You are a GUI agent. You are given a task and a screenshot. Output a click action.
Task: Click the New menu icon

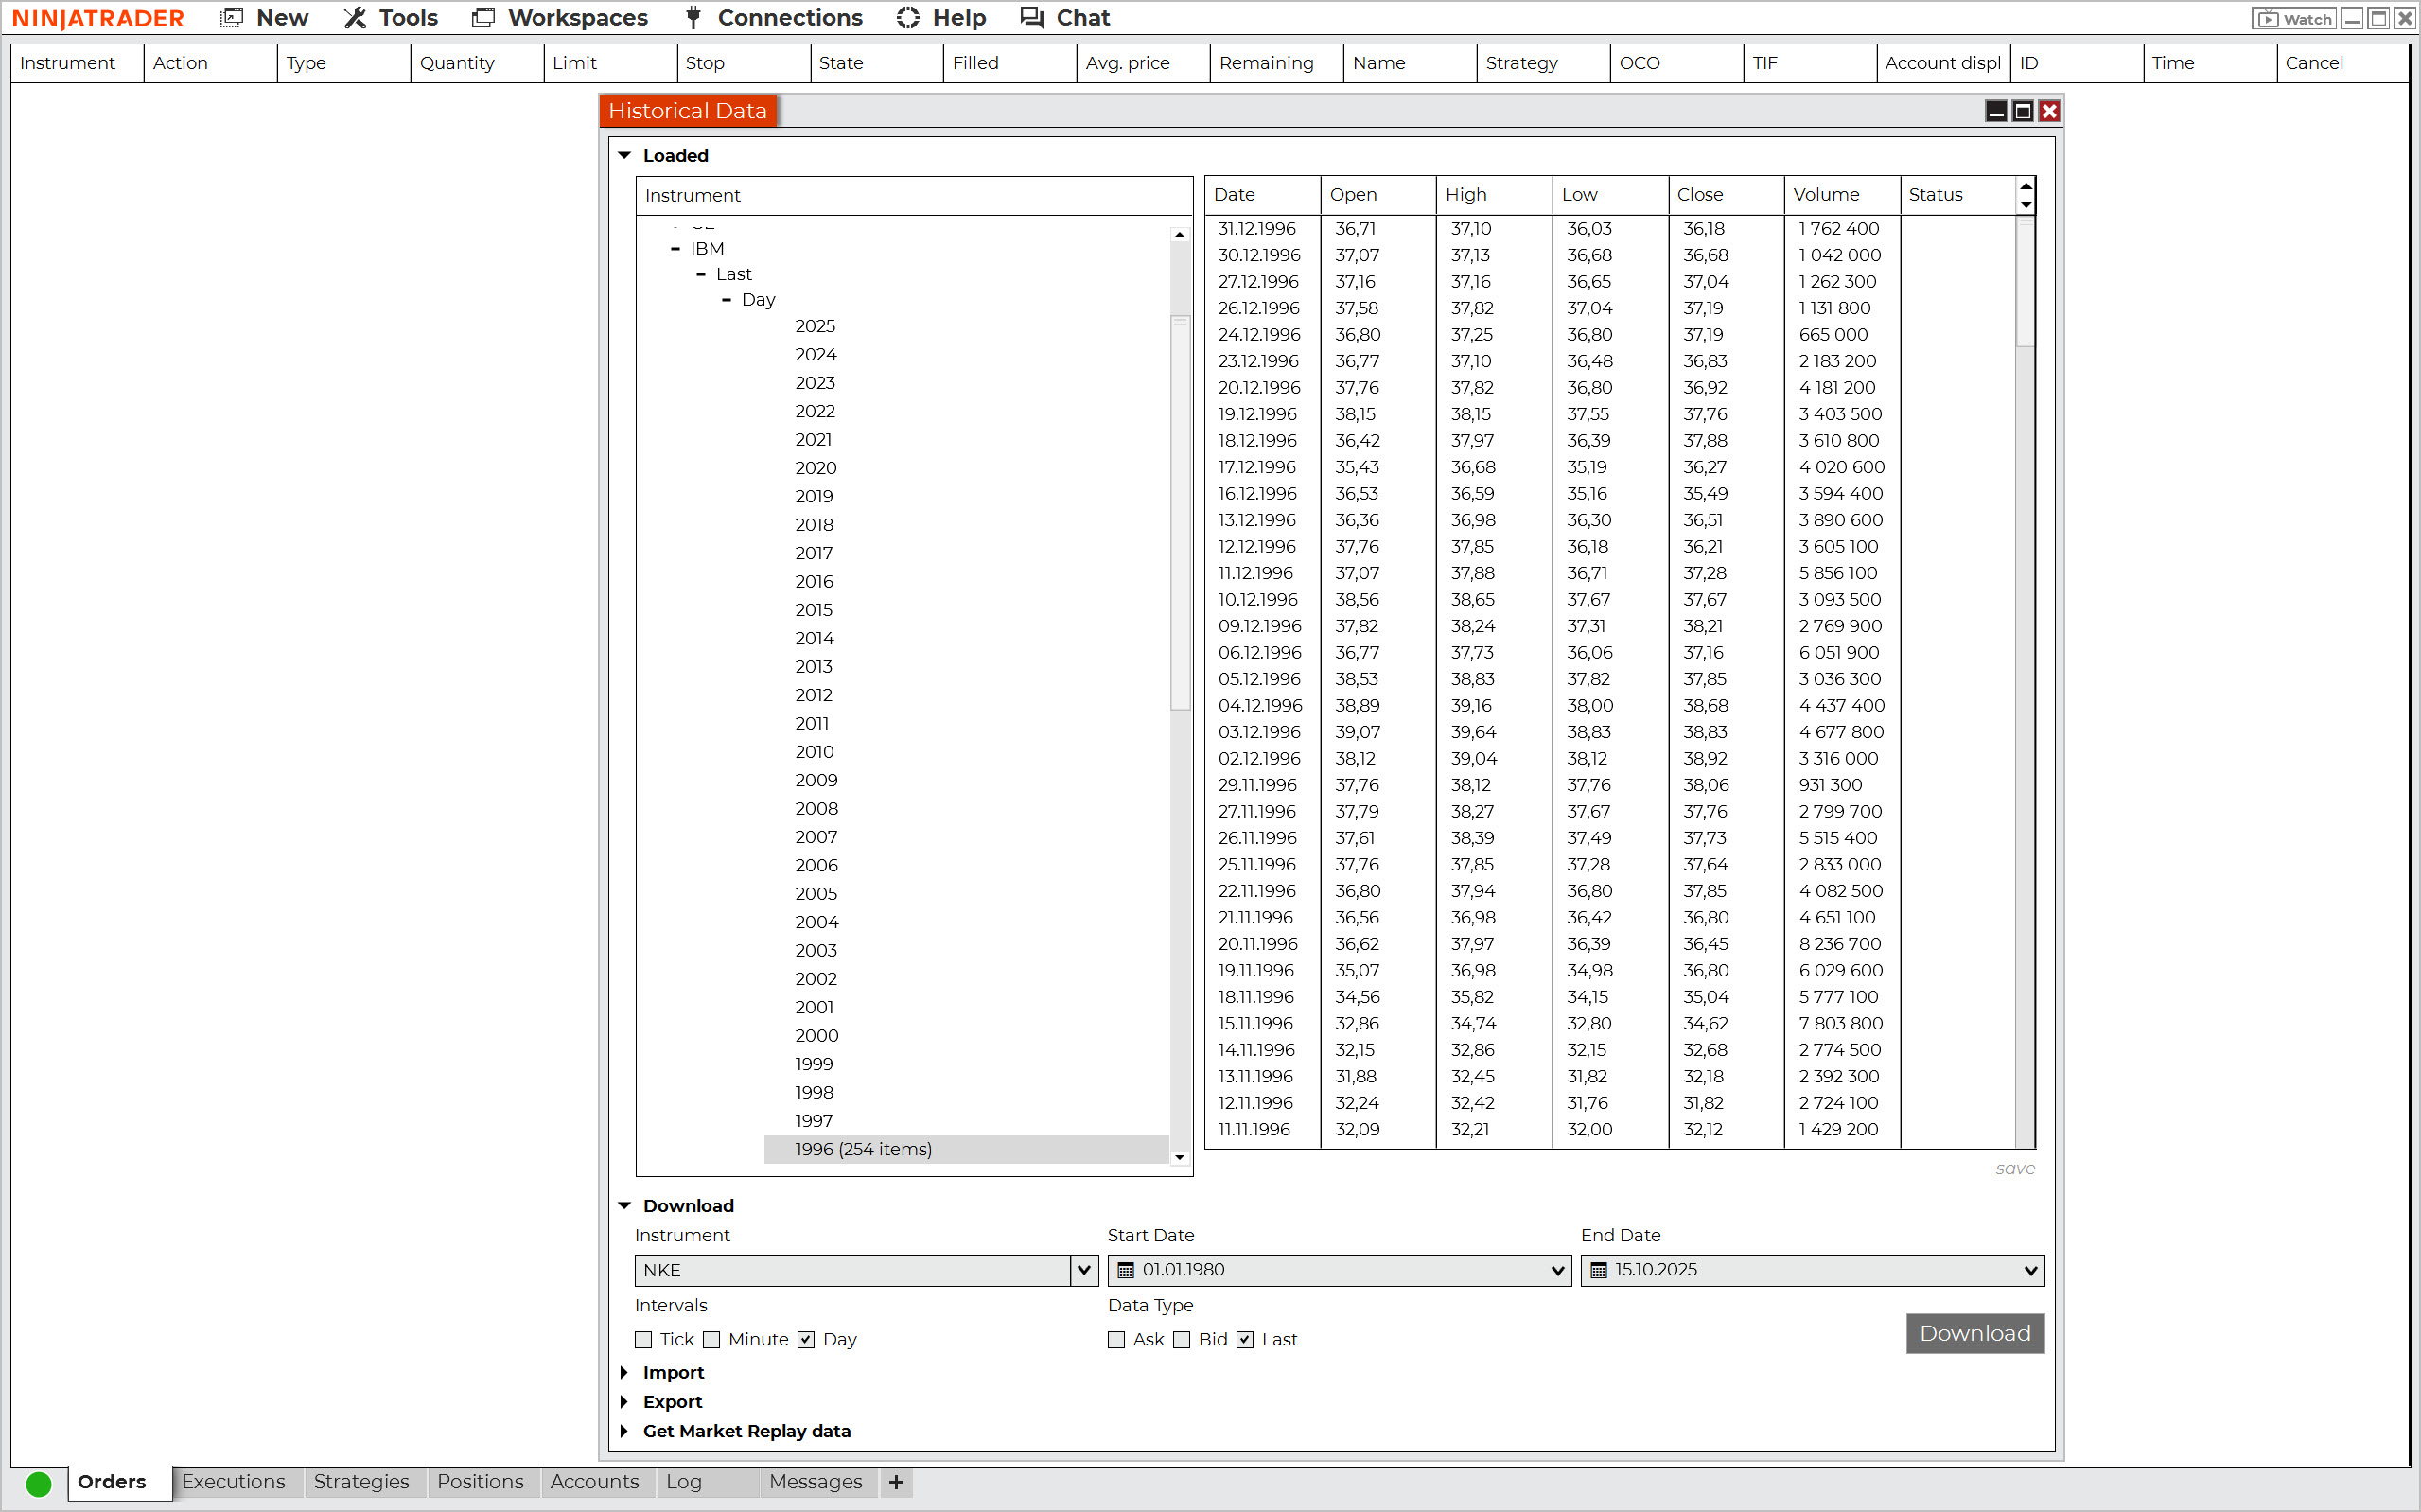click(232, 17)
